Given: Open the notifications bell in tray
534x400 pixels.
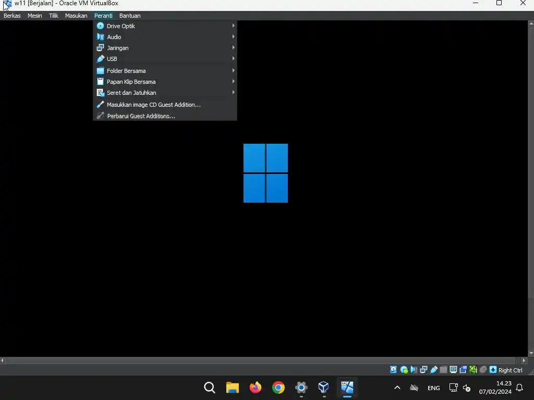Looking at the screenshot, I should pyautogui.click(x=519, y=387).
